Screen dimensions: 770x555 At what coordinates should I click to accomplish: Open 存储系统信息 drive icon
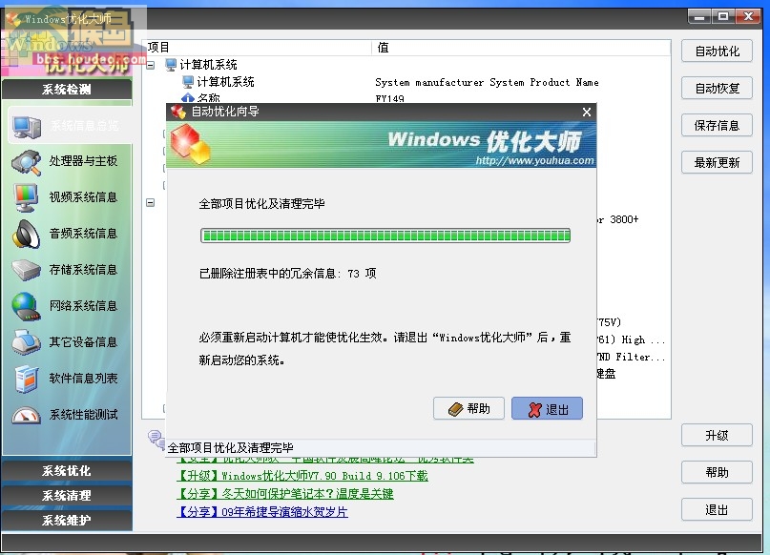click(27, 270)
